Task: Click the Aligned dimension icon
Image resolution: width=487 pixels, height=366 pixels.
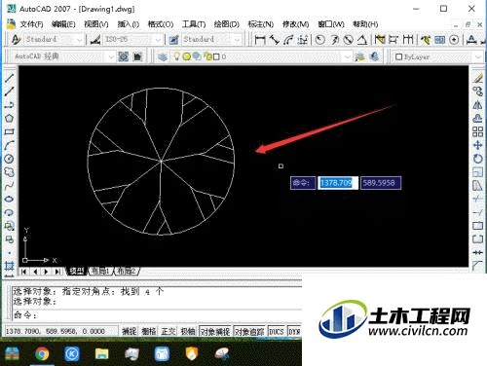Action: pos(275,40)
